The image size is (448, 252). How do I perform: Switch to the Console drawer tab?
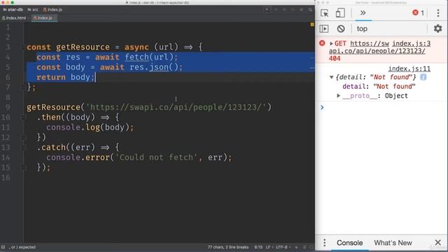click(350, 243)
